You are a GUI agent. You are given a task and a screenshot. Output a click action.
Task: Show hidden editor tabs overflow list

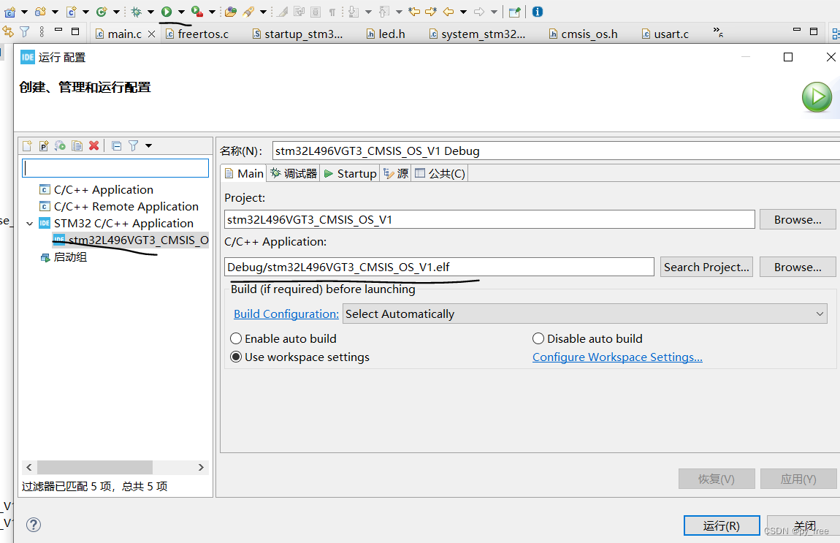(719, 33)
